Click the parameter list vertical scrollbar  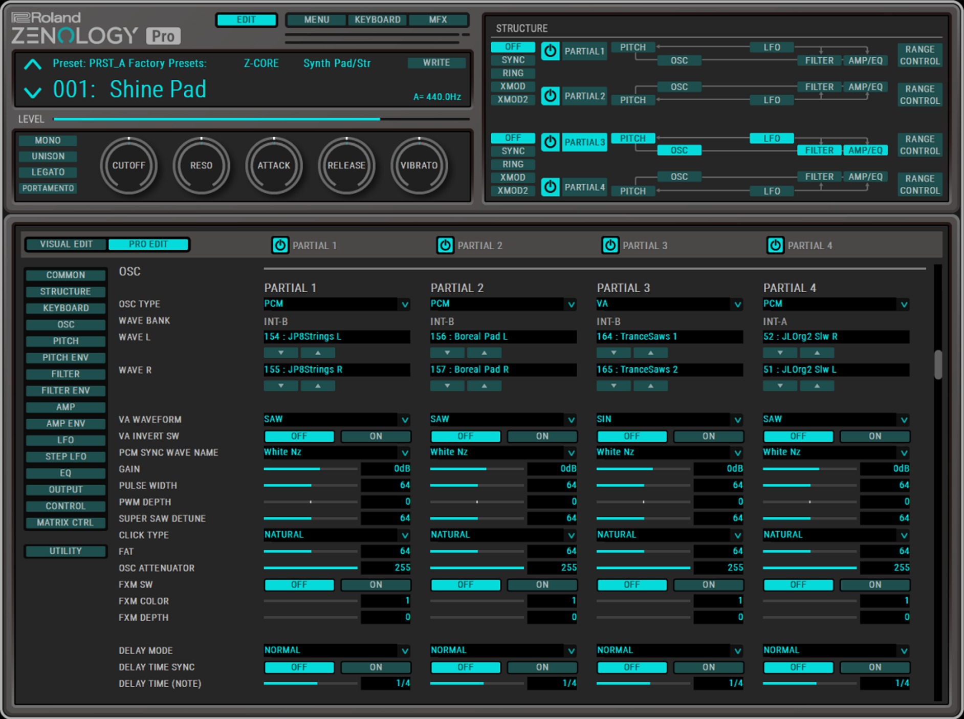(938, 364)
